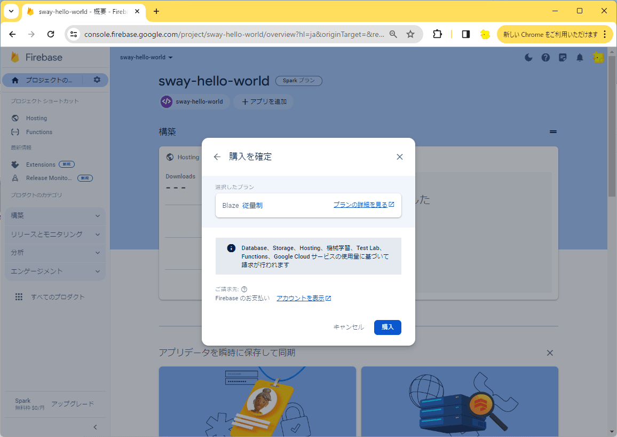
Task: Collapse the sidebar with chevron
Action: coord(95,427)
